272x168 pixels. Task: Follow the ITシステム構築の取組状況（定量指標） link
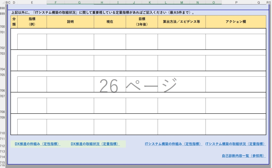pos(236,144)
